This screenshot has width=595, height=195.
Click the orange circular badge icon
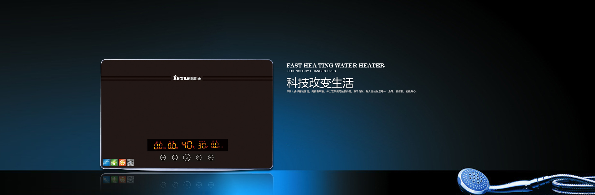122,162
